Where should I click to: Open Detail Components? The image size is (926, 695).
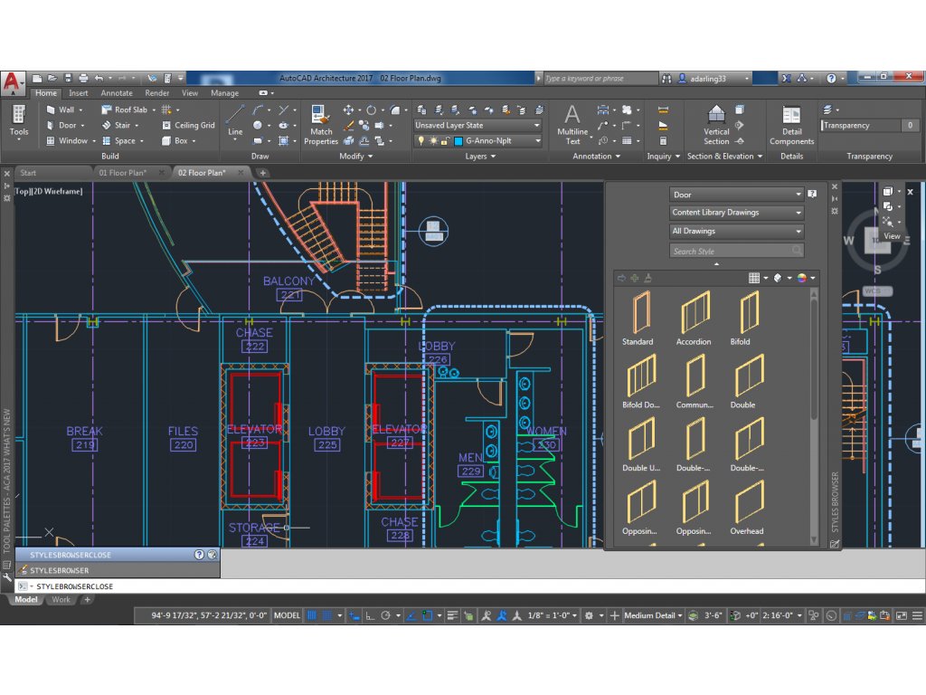(x=791, y=125)
